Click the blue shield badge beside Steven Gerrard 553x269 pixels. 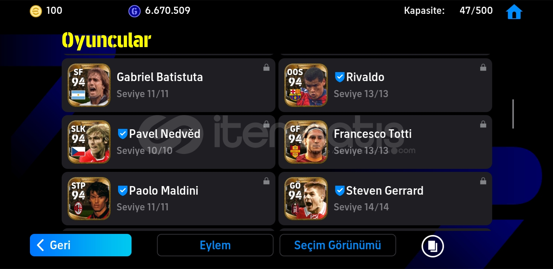(x=340, y=191)
